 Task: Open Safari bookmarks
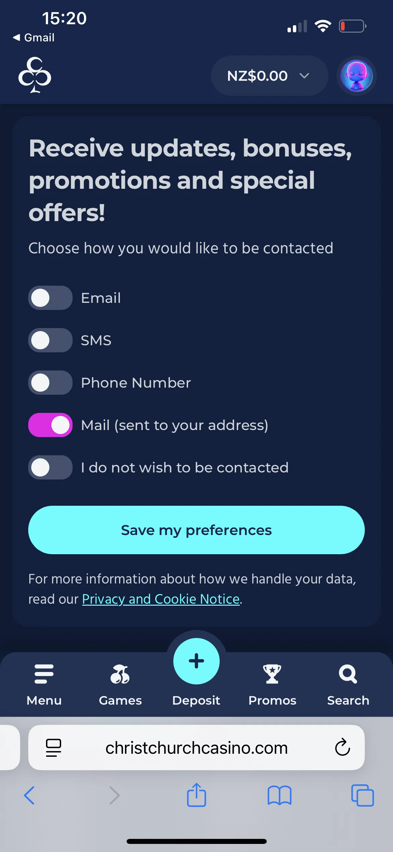pos(279,795)
